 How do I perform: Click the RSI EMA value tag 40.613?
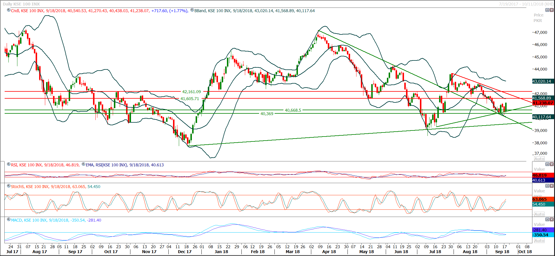click(x=543, y=180)
